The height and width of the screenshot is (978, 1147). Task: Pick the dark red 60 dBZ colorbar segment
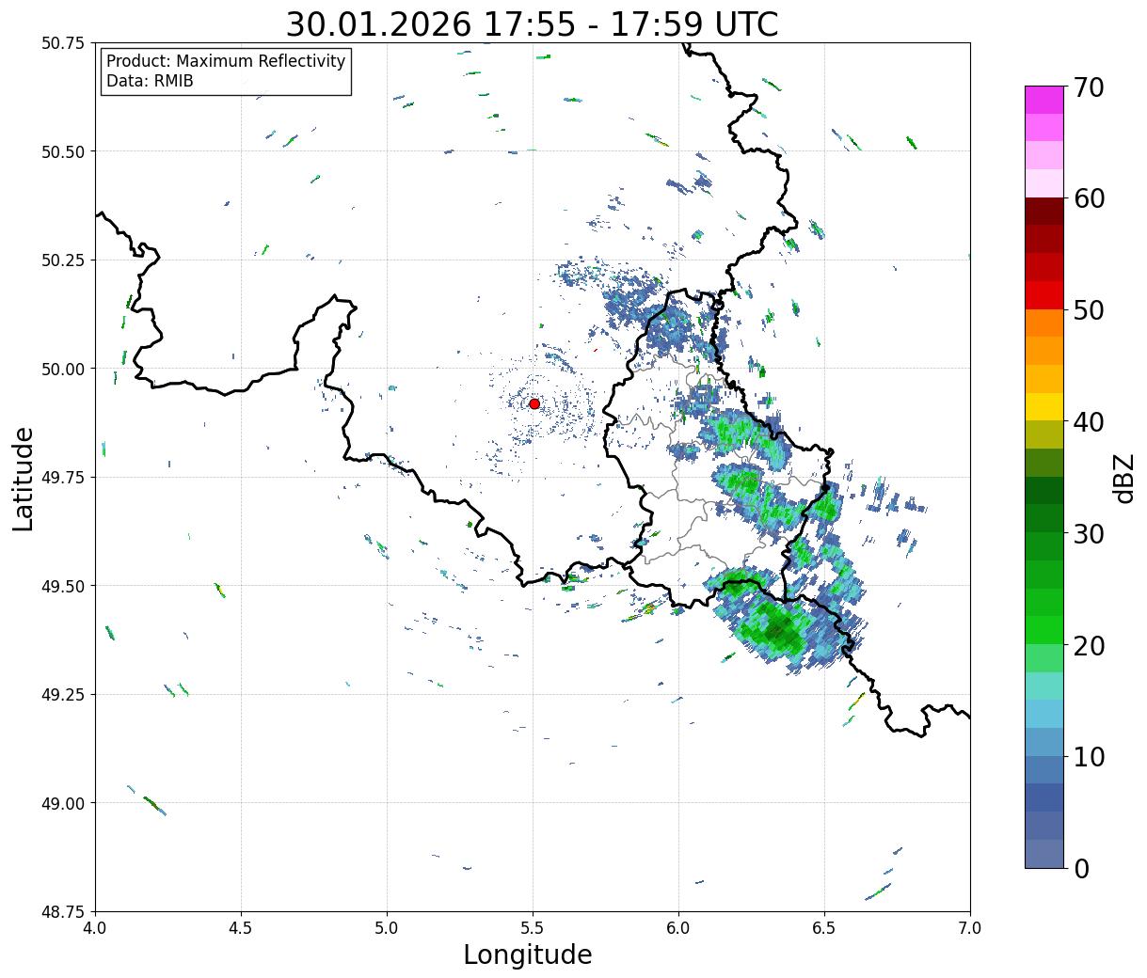tap(1043, 211)
